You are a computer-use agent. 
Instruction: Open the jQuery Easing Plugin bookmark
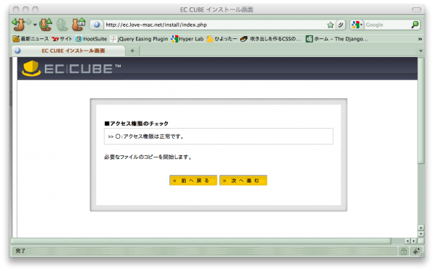(x=139, y=39)
